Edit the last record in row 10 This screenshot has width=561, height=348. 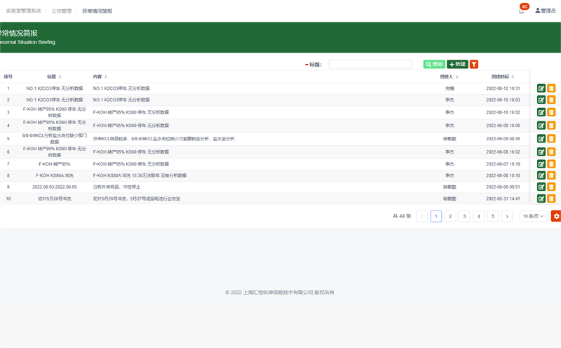(x=541, y=199)
